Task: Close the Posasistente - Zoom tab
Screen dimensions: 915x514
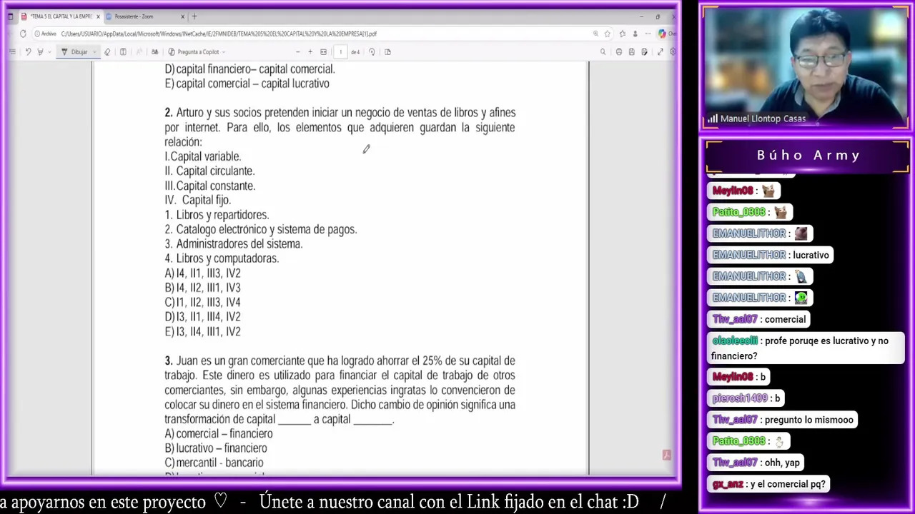Action: (182, 16)
